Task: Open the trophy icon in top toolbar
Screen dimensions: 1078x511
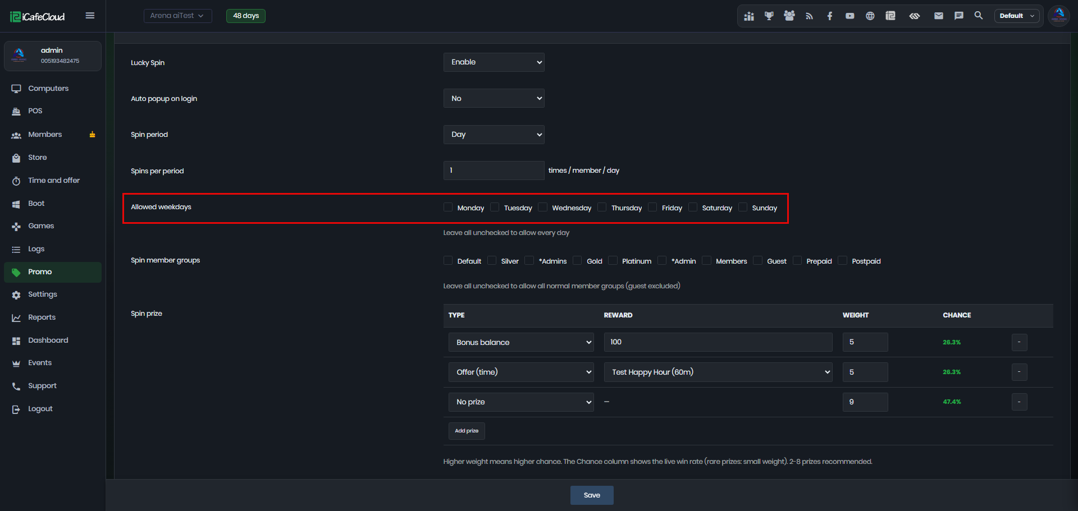Action: pos(769,16)
